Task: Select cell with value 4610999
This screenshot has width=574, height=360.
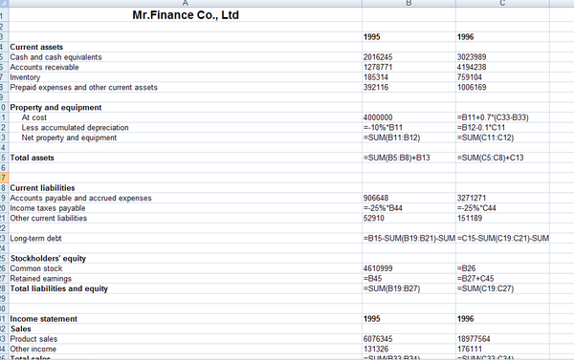Action: tap(378, 268)
